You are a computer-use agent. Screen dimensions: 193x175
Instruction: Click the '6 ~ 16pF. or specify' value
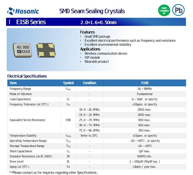pyautogui.click(x=145, y=99)
